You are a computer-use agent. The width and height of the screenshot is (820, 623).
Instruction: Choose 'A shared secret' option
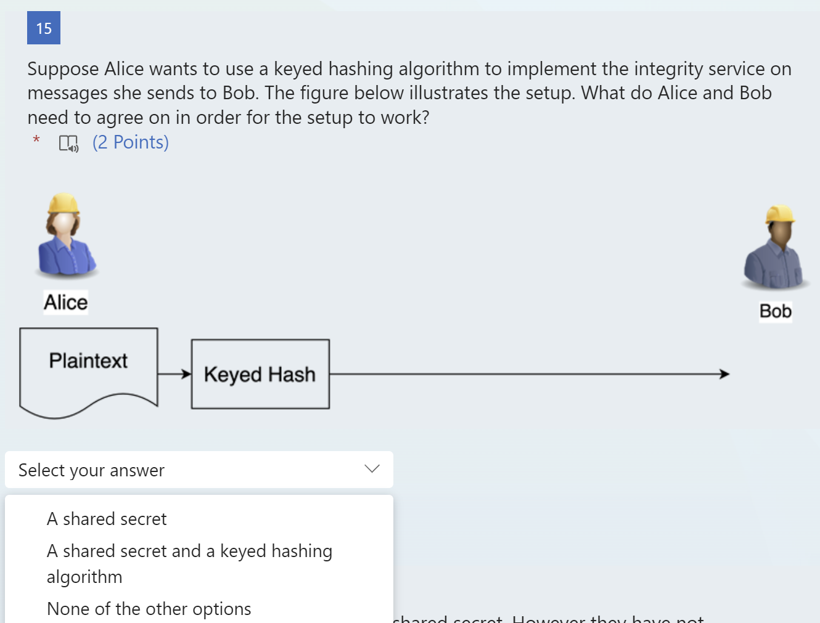[107, 519]
